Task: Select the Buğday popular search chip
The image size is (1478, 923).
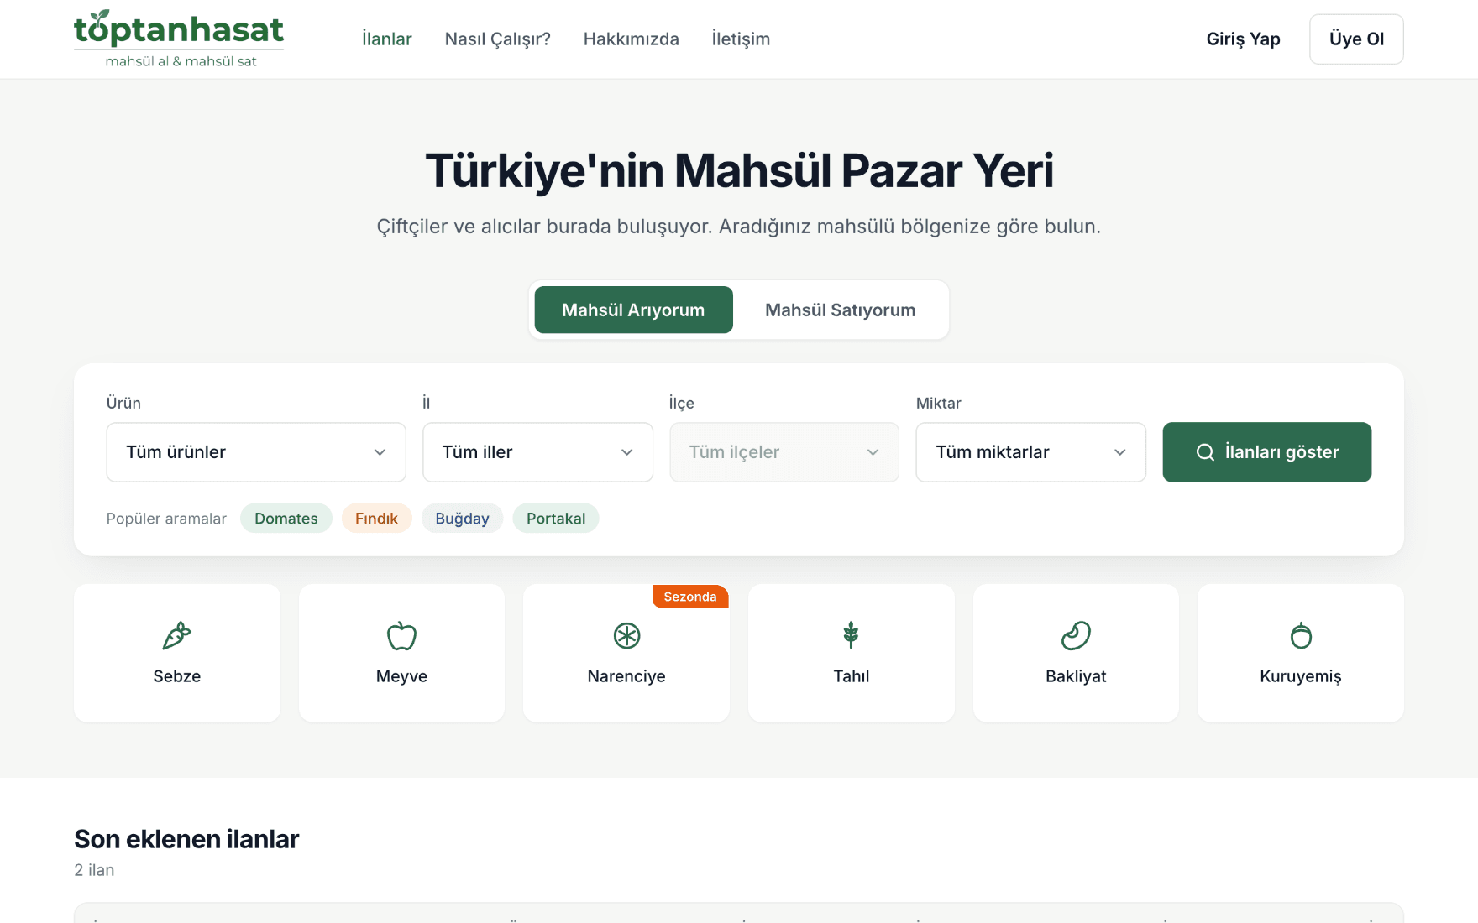Action: click(462, 519)
